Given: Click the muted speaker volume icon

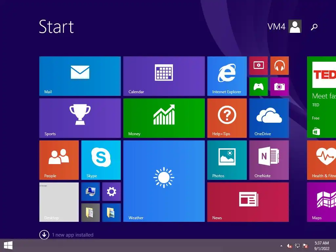Looking at the screenshot, I should pyautogui.click(x=289, y=246).
